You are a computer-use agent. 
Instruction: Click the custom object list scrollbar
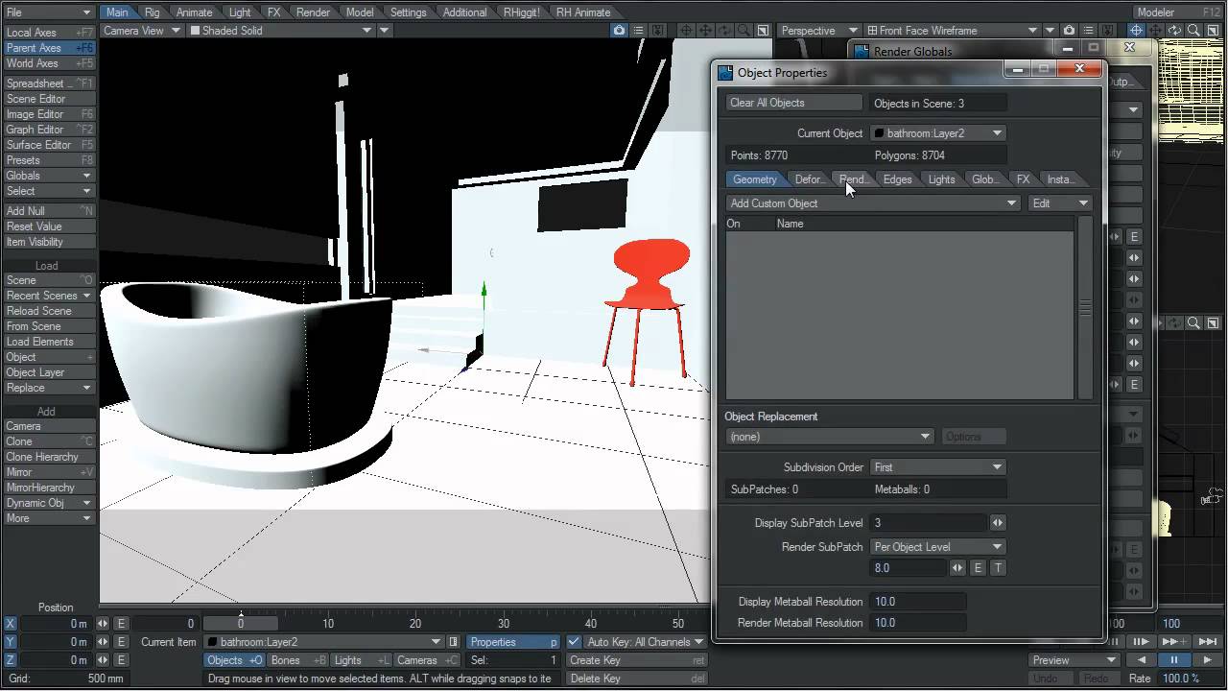[x=1085, y=307]
